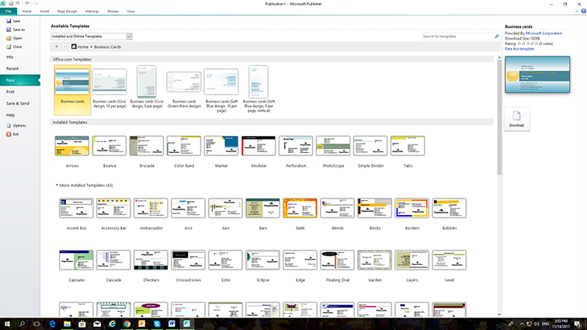Click the forward navigation arrow
Viewport: 587px width, 330px height.
(x=64, y=47)
